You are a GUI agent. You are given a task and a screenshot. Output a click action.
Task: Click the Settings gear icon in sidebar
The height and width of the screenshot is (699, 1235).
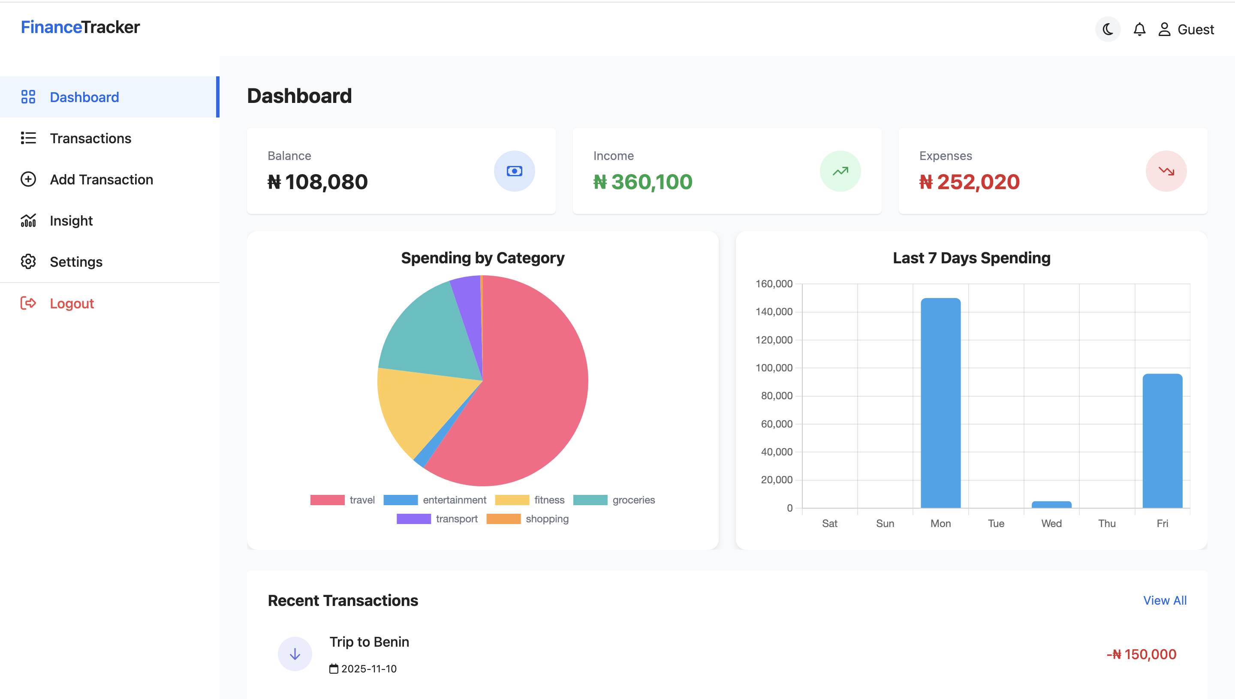pos(28,262)
